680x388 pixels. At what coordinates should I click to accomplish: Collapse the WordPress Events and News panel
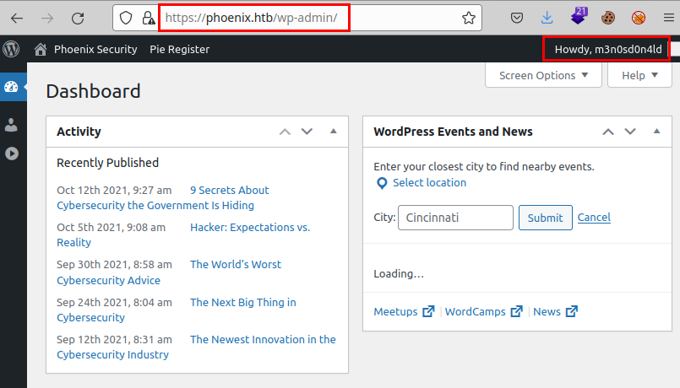pos(656,132)
